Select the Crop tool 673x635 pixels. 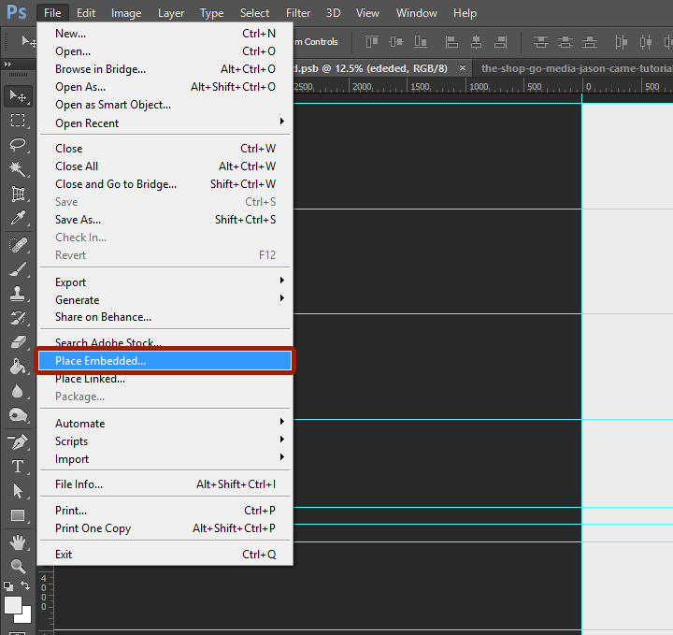pyautogui.click(x=18, y=194)
